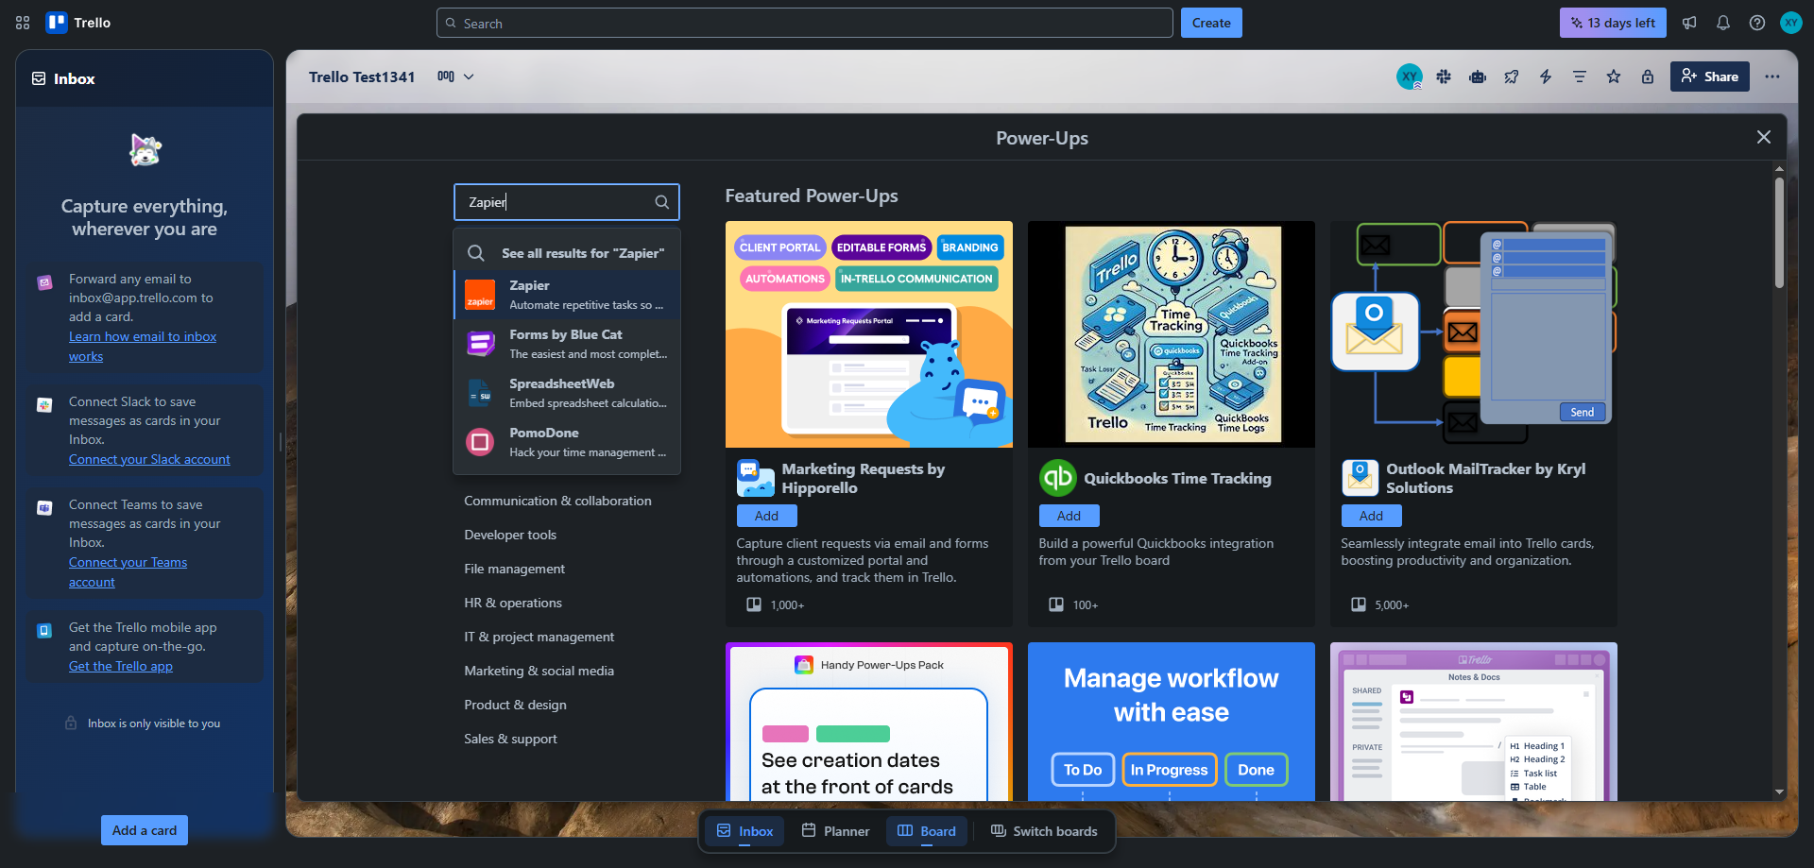This screenshot has width=1814, height=868.
Task: Open Quickbooks Time Tracking banner image
Action: [1172, 334]
